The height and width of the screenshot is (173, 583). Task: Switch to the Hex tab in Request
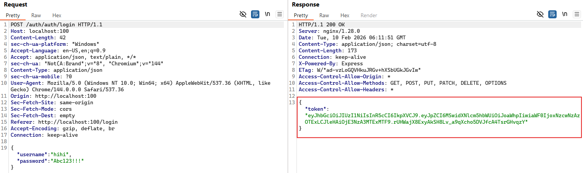click(x=57, y=16)
